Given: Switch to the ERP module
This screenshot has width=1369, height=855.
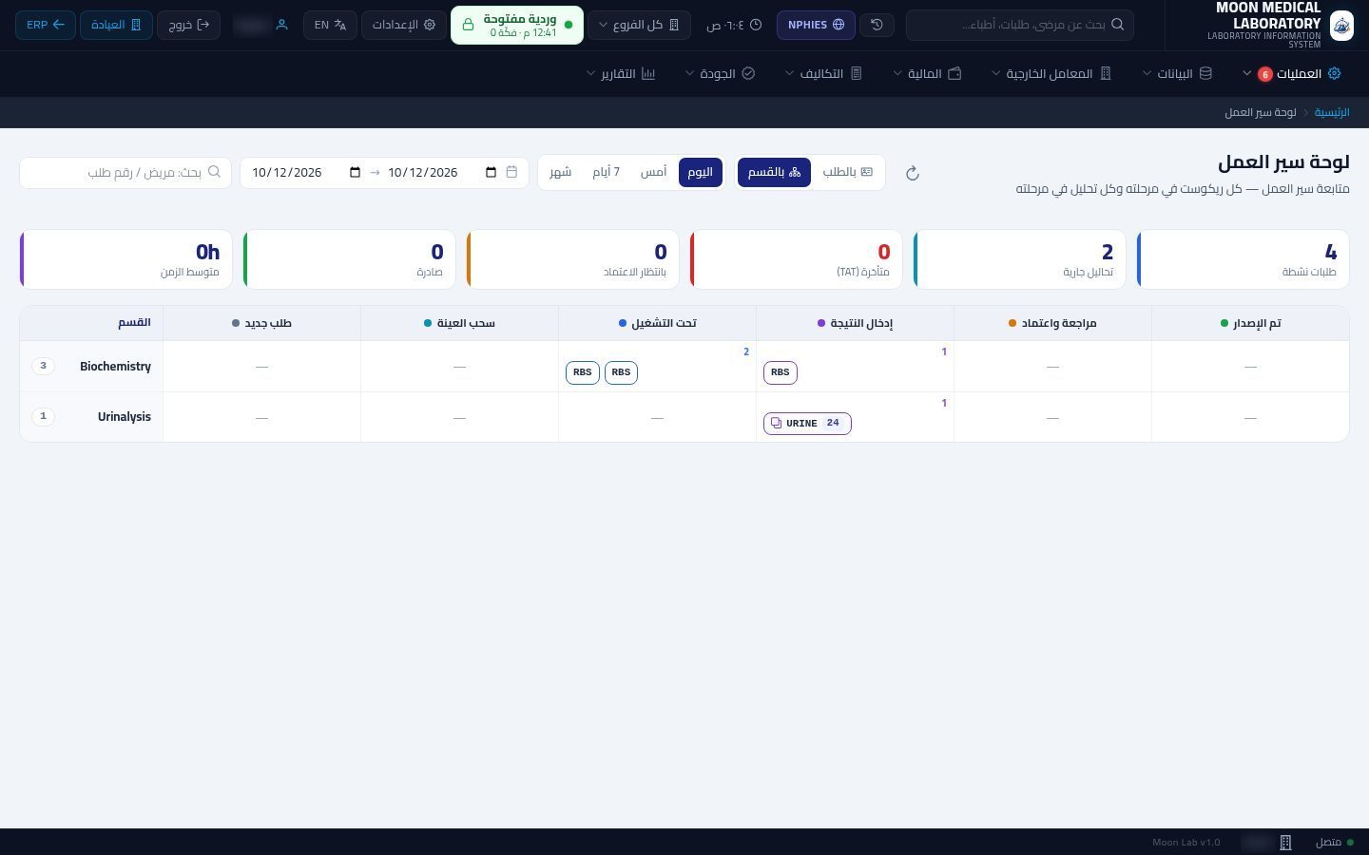Looking at the screenshot, I should (x=46, y=25).
